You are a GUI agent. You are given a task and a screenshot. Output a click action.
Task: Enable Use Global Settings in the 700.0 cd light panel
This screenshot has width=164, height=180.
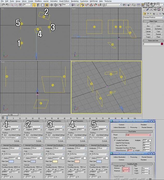73,135
